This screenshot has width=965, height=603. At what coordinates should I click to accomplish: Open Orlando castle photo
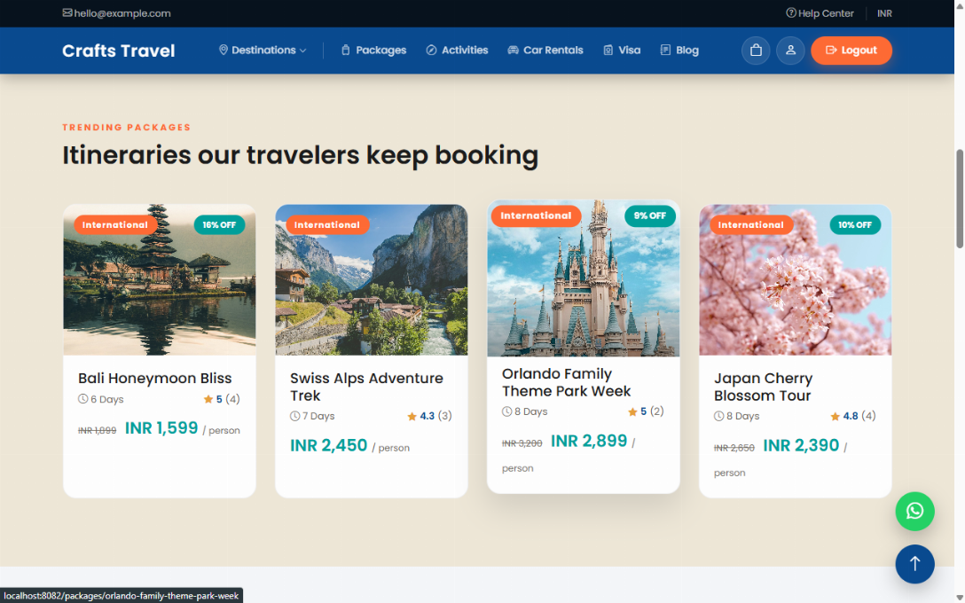(584, 278)
